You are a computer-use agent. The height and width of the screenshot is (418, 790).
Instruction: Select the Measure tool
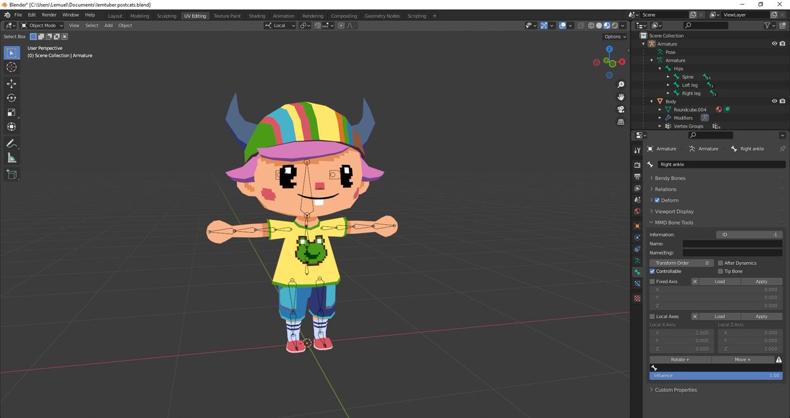point(12,158)
